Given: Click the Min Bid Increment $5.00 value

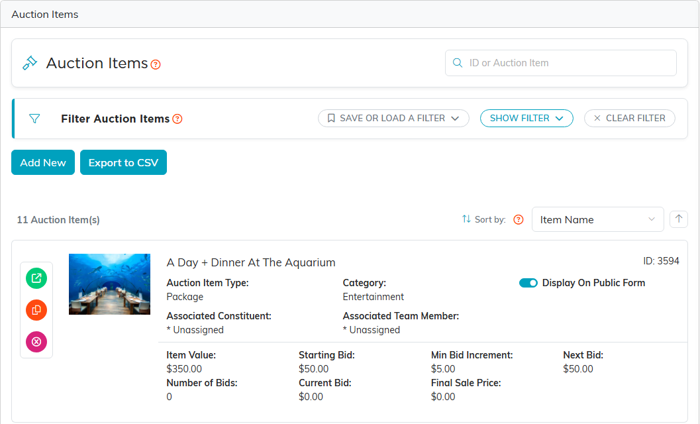Looking at the screenshot, I should (443, 369).
